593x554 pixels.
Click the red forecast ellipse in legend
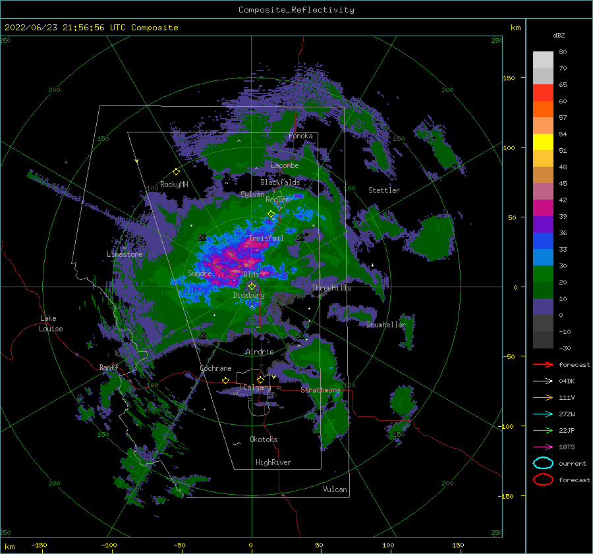point(543,480)
